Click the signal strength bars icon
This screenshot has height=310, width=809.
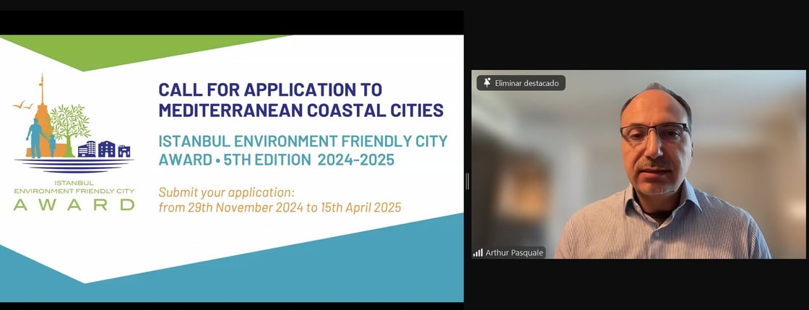477,253
